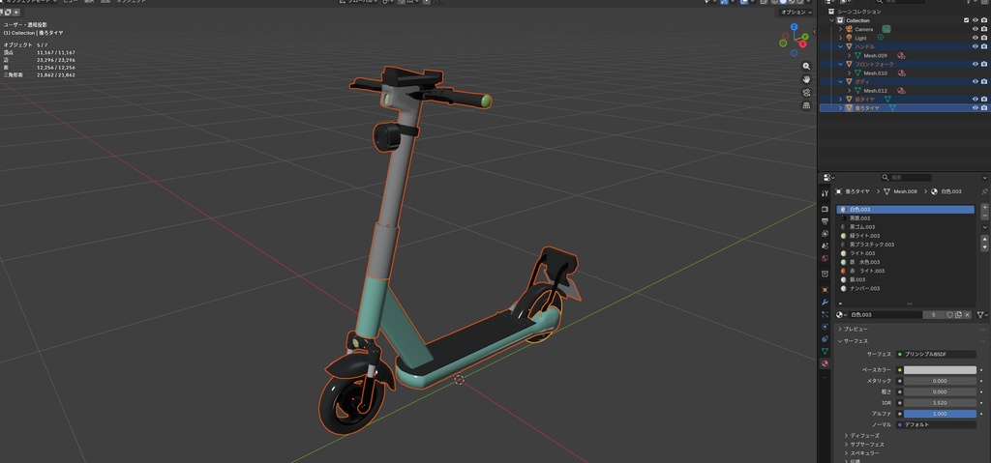This screenshot has height=463, width=991.
Task: Click the メタリック value slider
Action: [x=940, y=381]
